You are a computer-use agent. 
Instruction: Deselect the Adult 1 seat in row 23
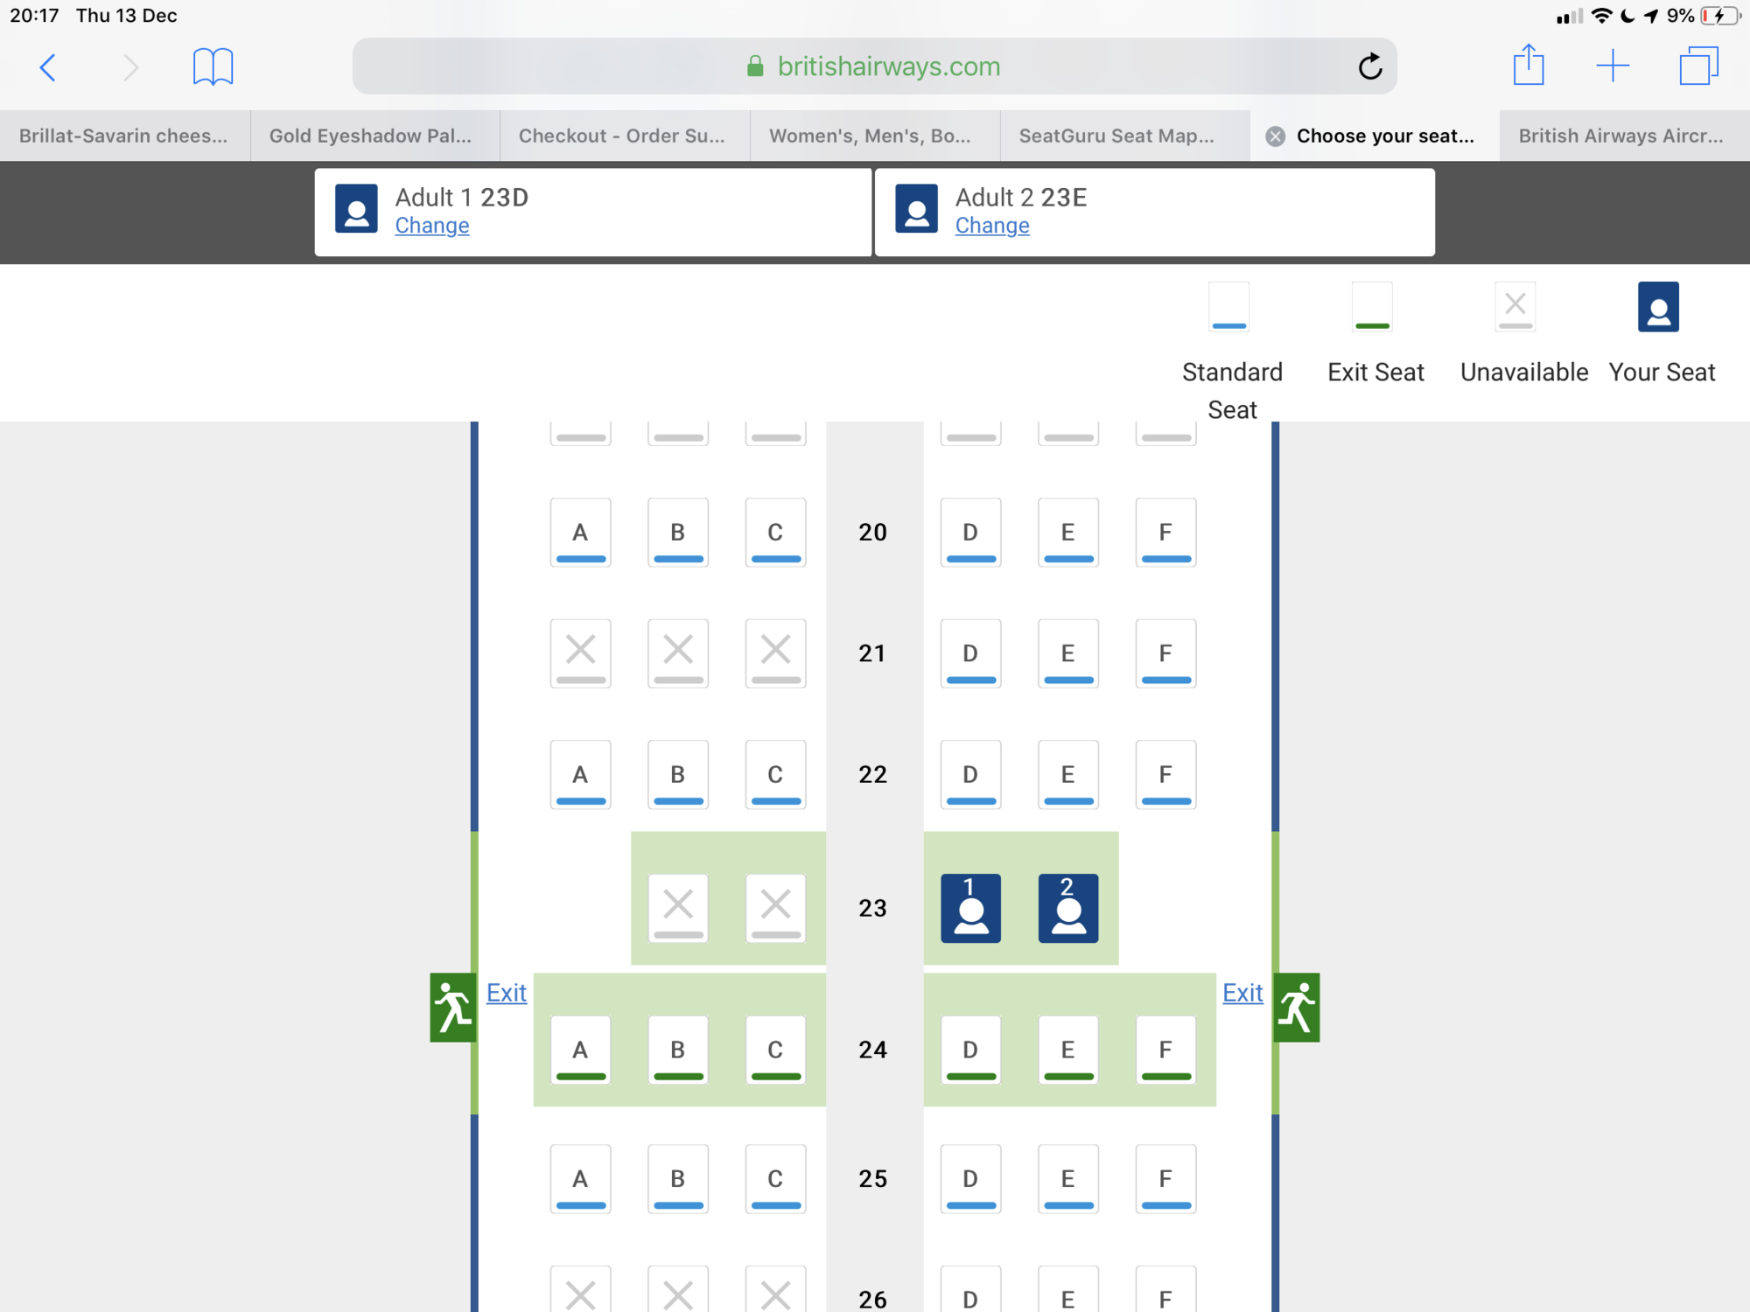[x=970, y=909]
